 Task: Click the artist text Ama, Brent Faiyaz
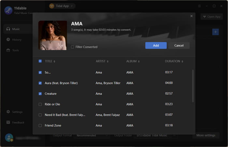pos(108,115)
